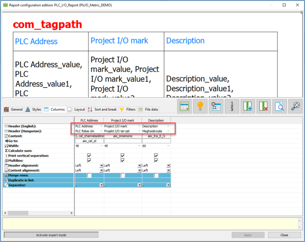
Task: Click the Go to field containing aio_cel_id
Action: coord(89,141)
